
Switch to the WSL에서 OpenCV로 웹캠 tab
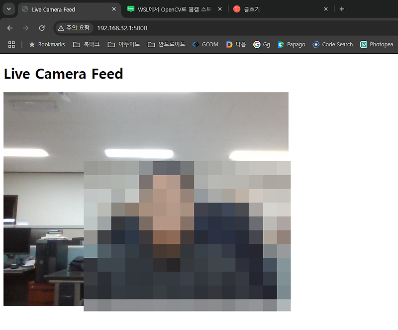pos(174,9)
